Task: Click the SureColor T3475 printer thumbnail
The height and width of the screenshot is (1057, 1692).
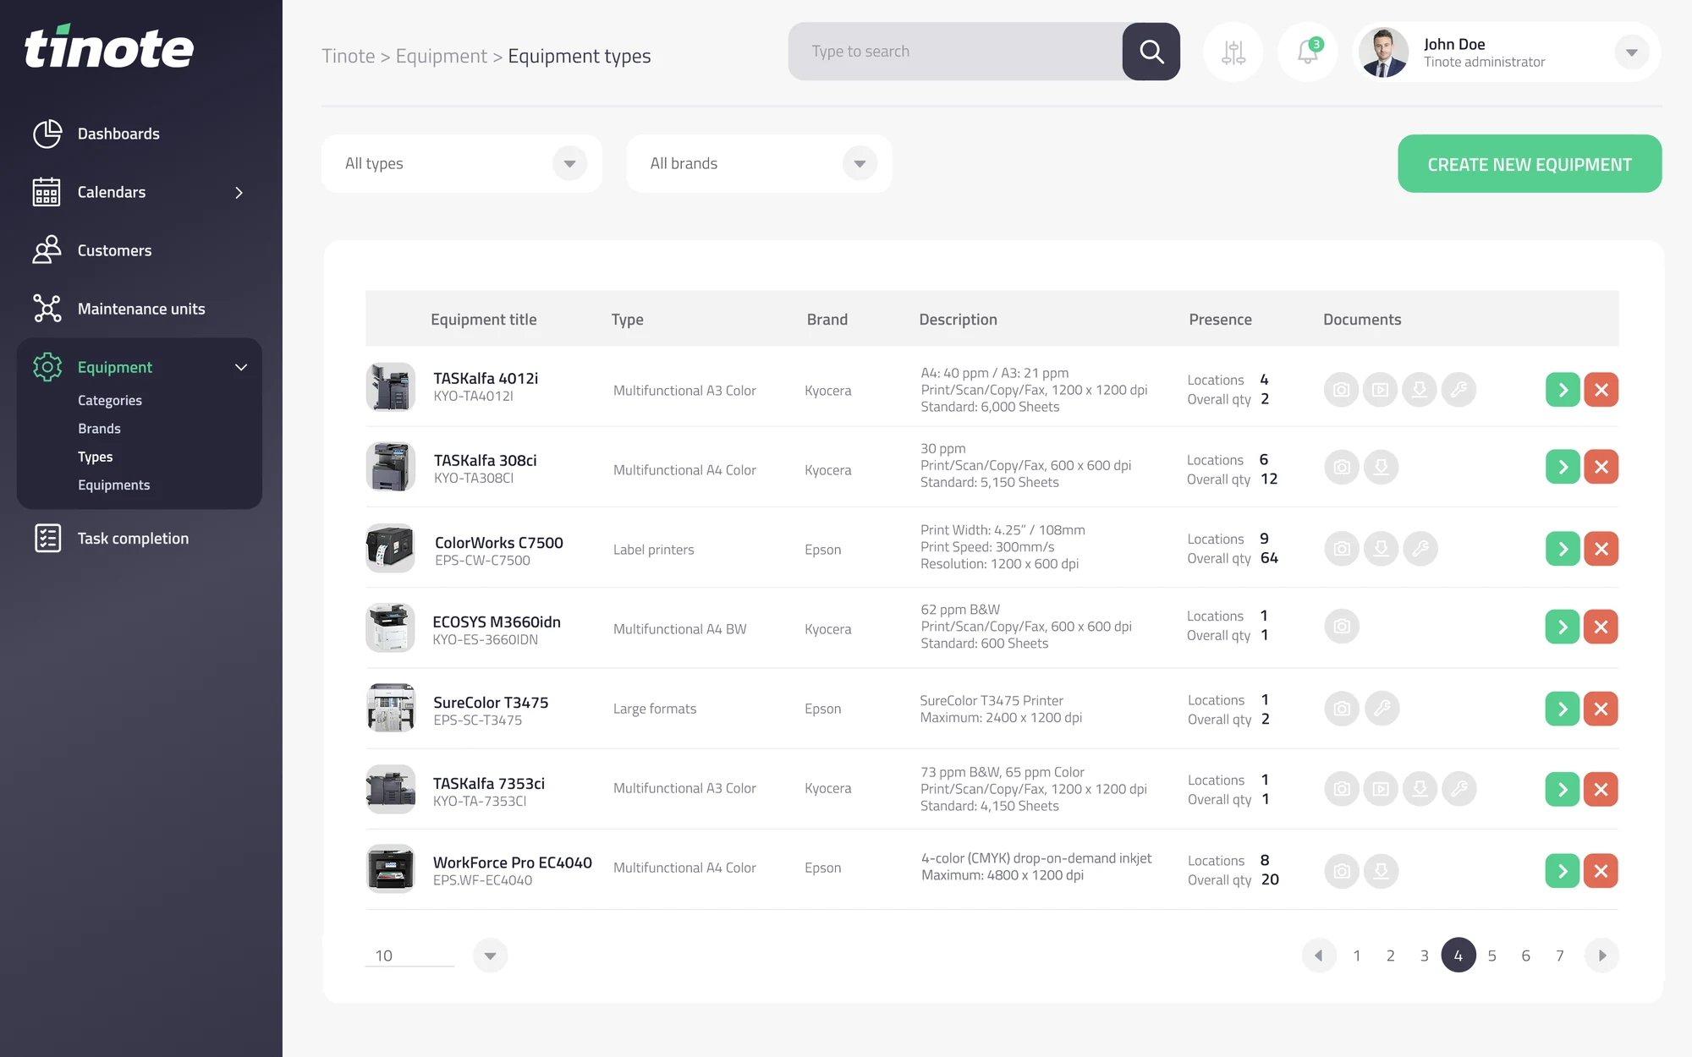Action: click(390, 708)
